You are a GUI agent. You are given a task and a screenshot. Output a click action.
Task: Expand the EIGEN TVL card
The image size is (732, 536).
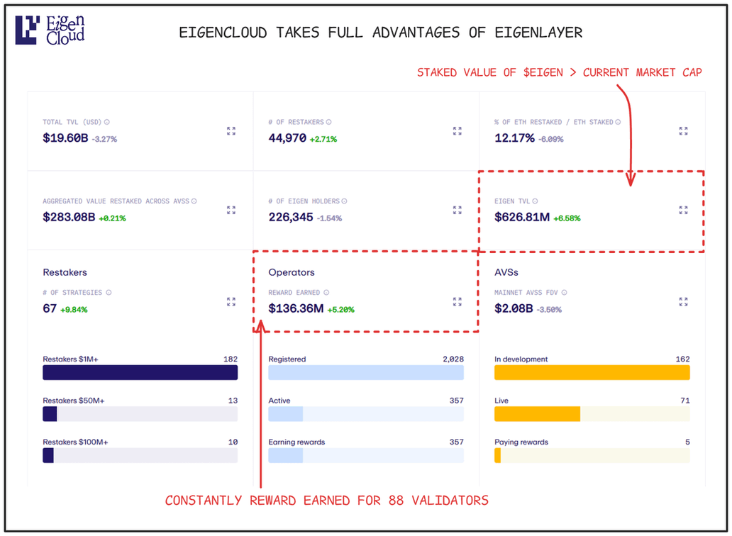tap(683, 211)
